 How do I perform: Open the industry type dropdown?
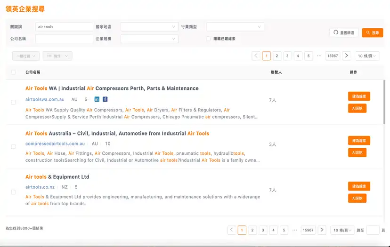pos(235,27)
